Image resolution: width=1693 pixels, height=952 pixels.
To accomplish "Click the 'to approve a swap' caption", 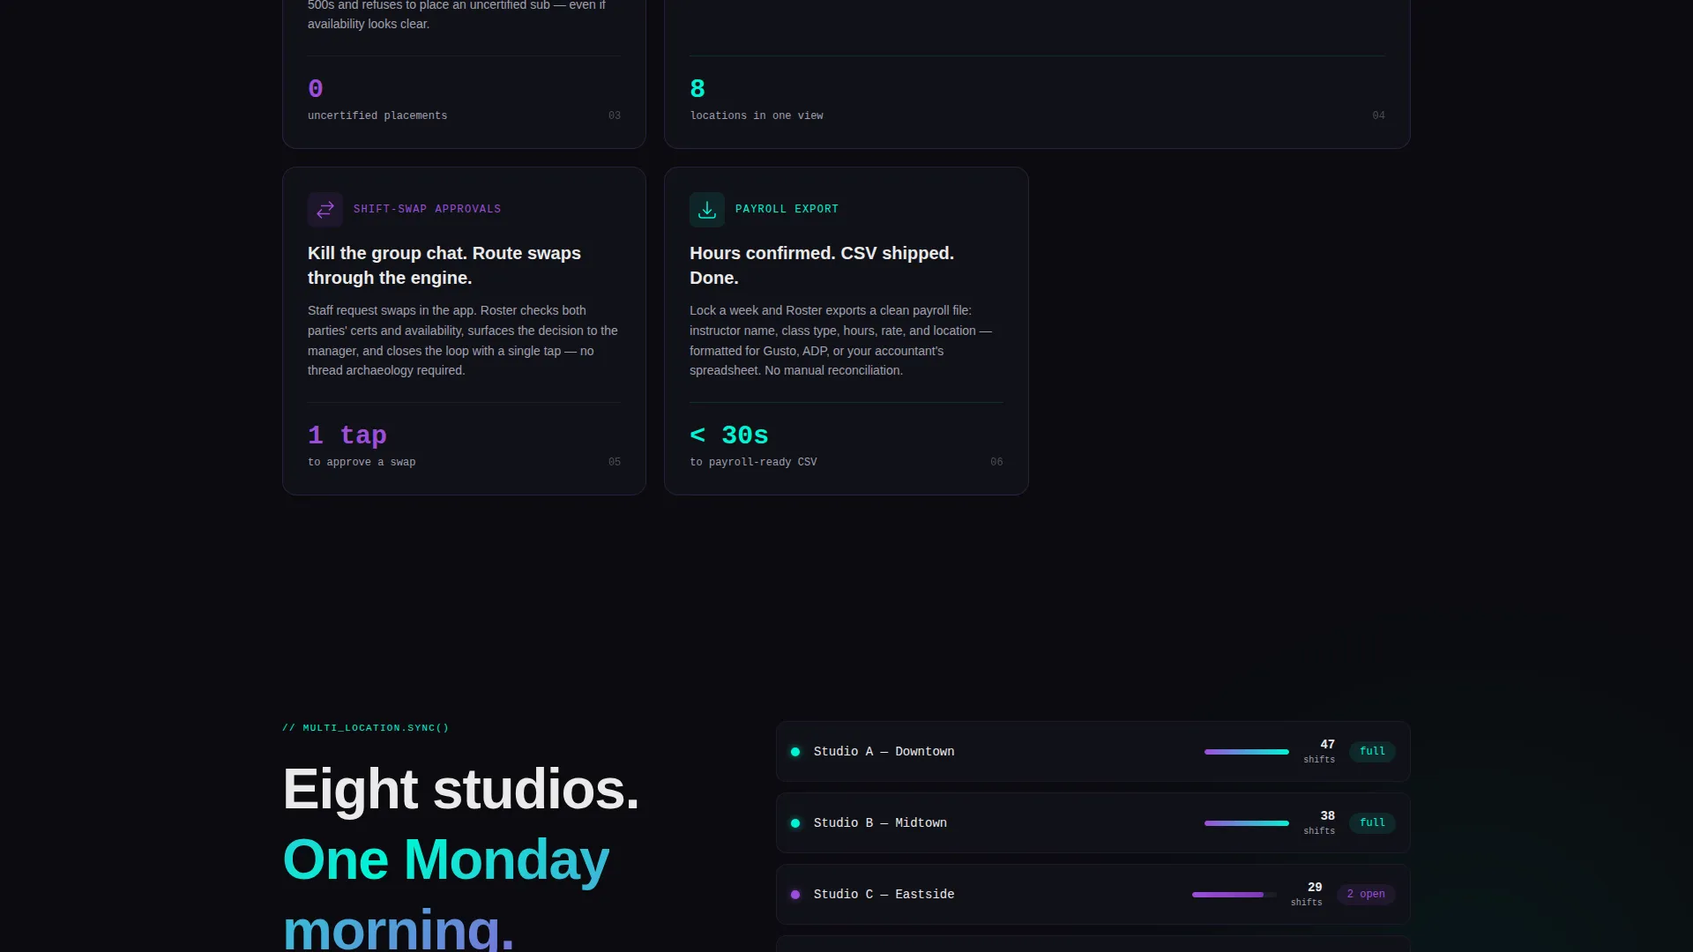I will coord(362,463).
